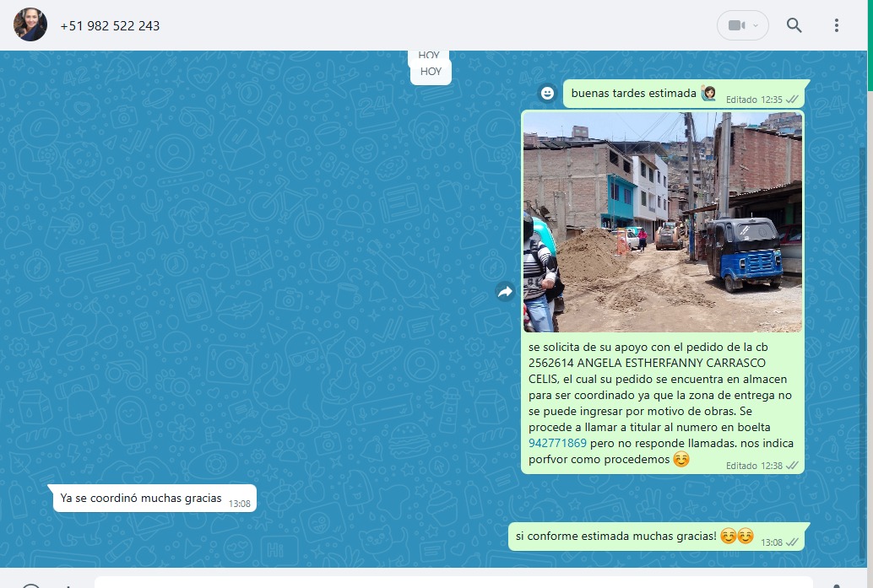Open the three-dot chat menu
Viewport: 873px width, 588px height.
[x=836, y=25]
